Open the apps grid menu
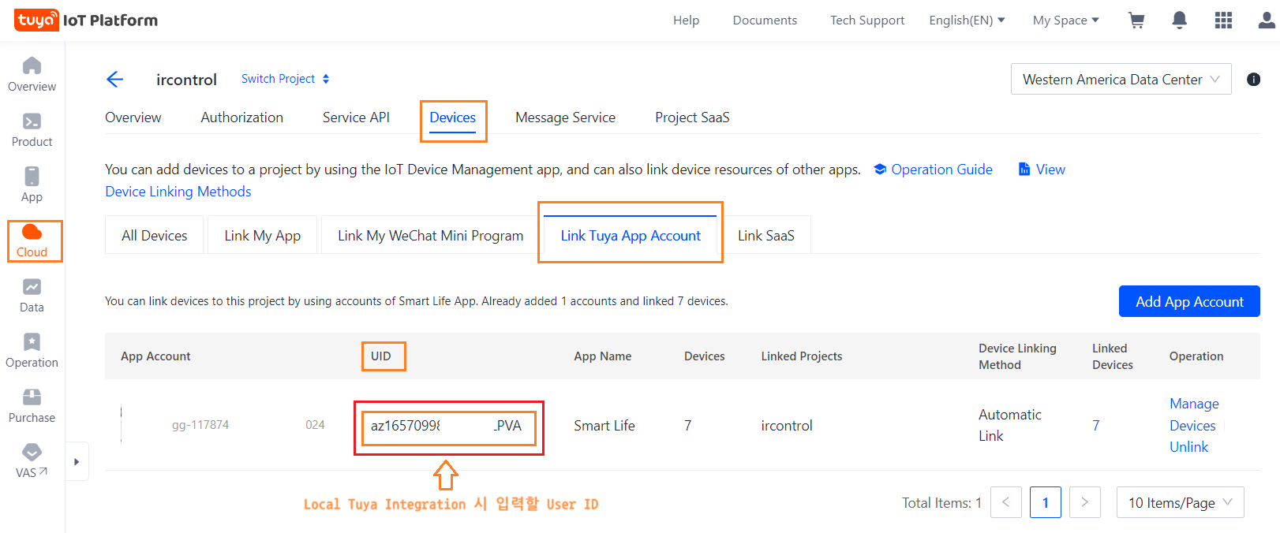1280x533 pixels. point(1223,20)
